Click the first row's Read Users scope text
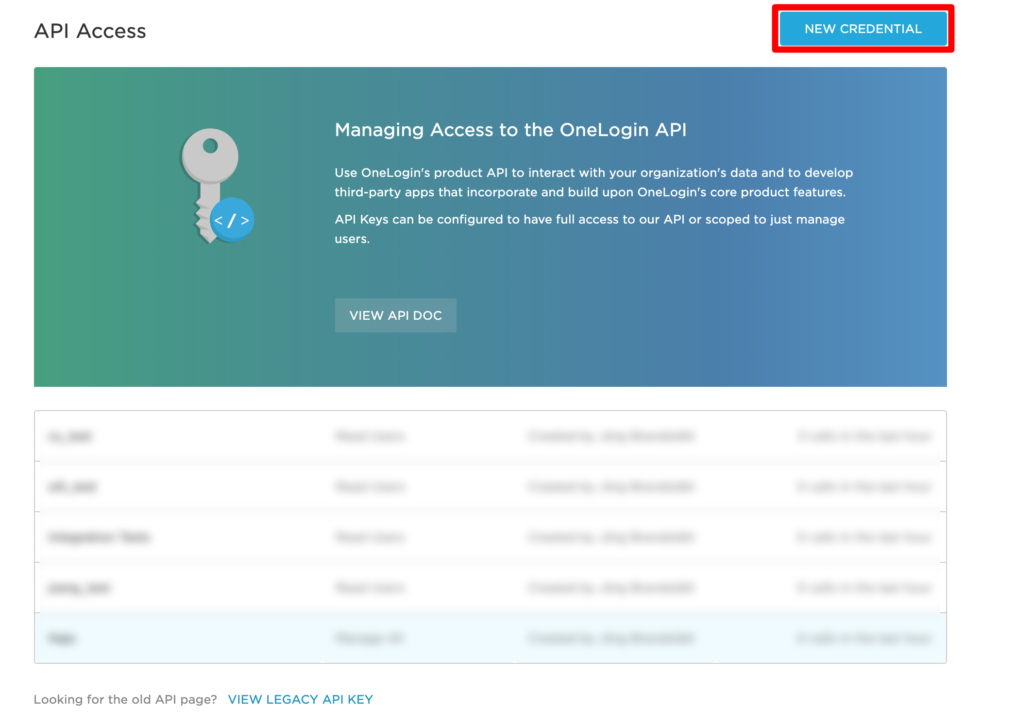This screenshot has height=727, width=1015. (x=369, y=436)
